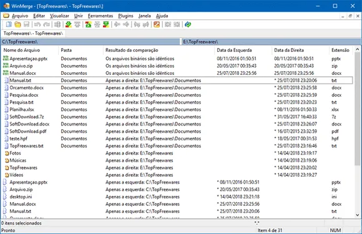Click the left path header C:\TopFreewares\

point(90,42)
